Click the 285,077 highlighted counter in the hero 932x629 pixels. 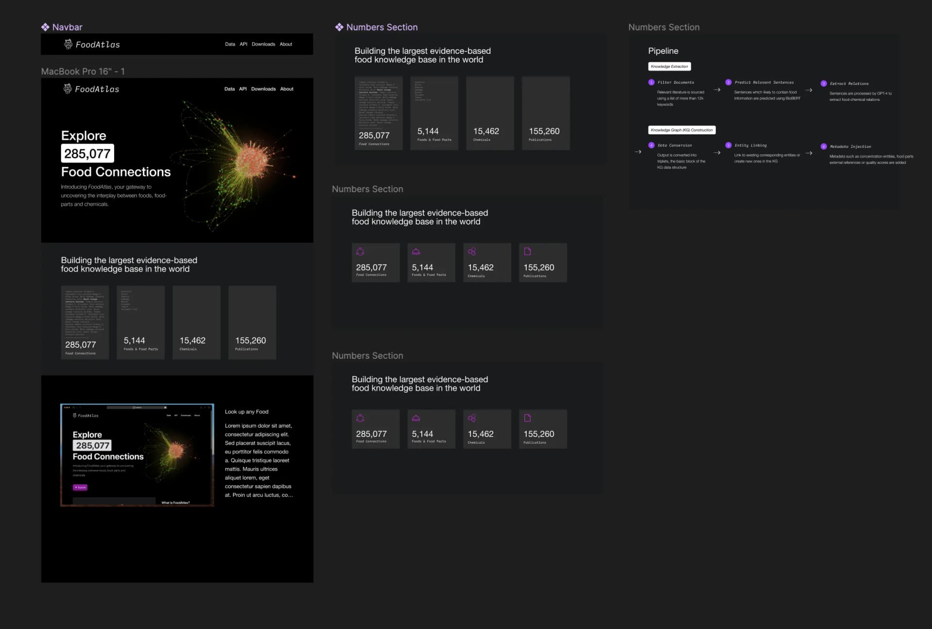coord(86,153)
